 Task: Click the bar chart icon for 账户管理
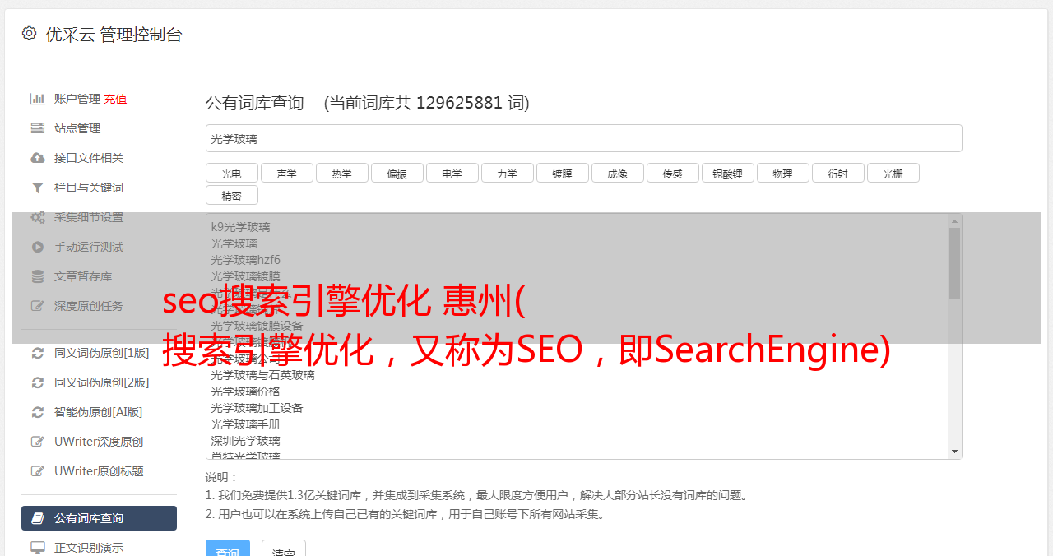point(37,99)
